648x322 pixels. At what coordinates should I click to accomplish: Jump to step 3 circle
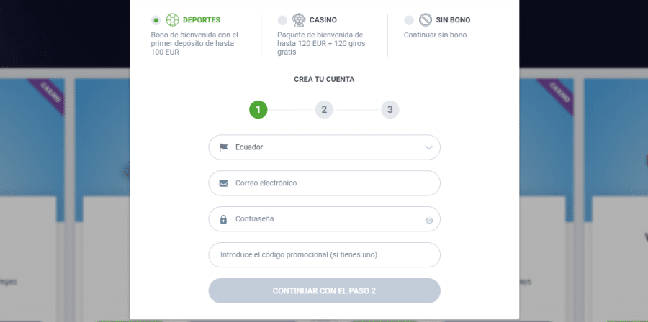pyautogui.click(x=390, y=110)
